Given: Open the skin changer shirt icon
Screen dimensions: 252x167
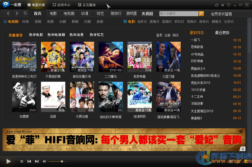Looking at the screenshot, I should (x=222, y=5).
